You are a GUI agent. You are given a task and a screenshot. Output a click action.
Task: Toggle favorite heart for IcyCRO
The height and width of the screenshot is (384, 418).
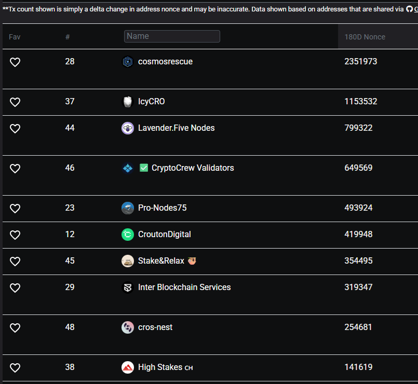15,102
